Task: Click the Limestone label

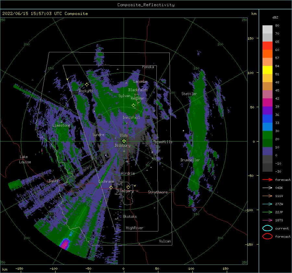Action: pos(61,125)
